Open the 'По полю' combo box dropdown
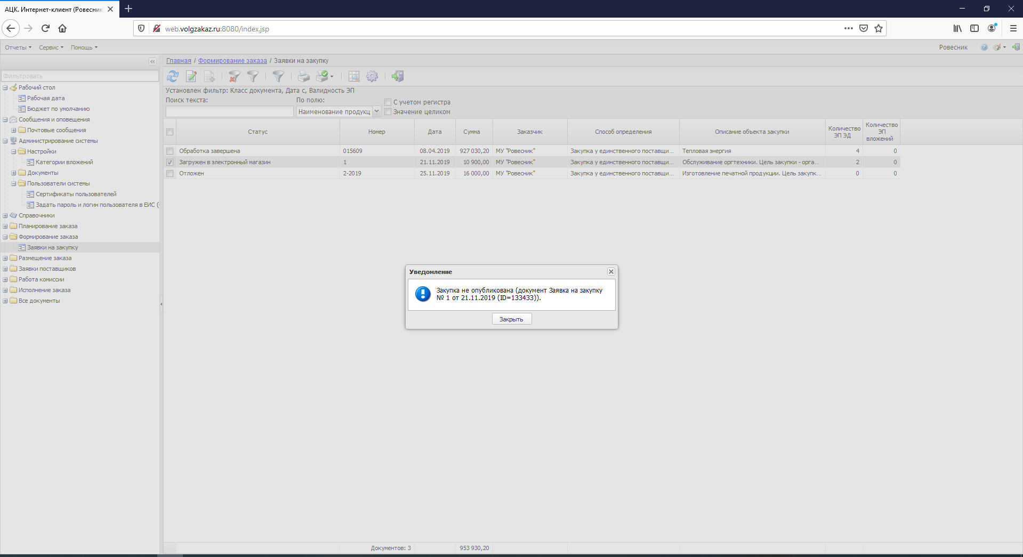 (376, 111)
